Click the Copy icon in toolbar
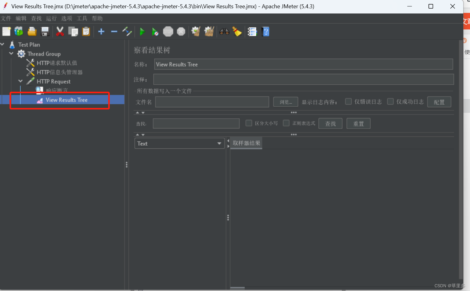 (x=73, y=31)
